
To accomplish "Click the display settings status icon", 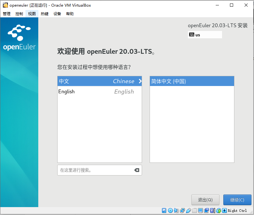I will tap(200, 211).
